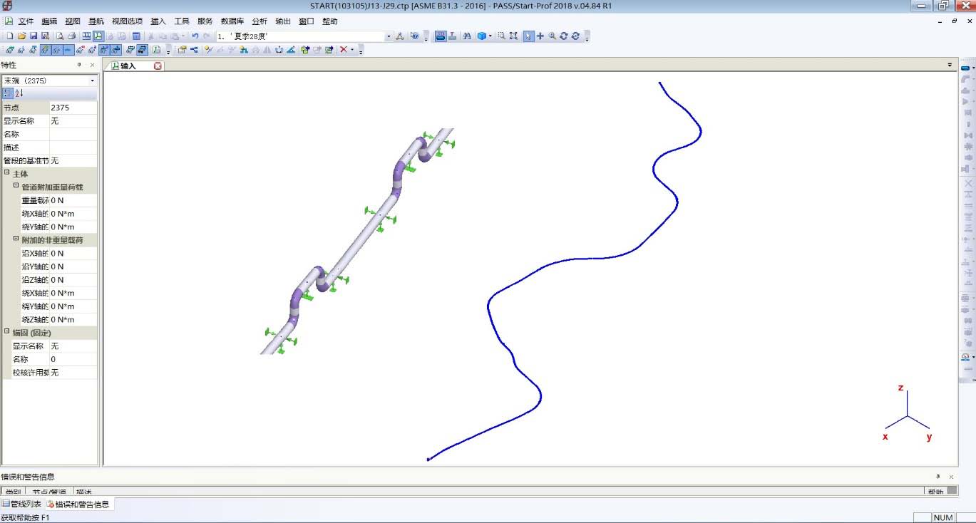The image size is (976, 523).
Task: Click the 节点 value field 2375
Action: 73,108
